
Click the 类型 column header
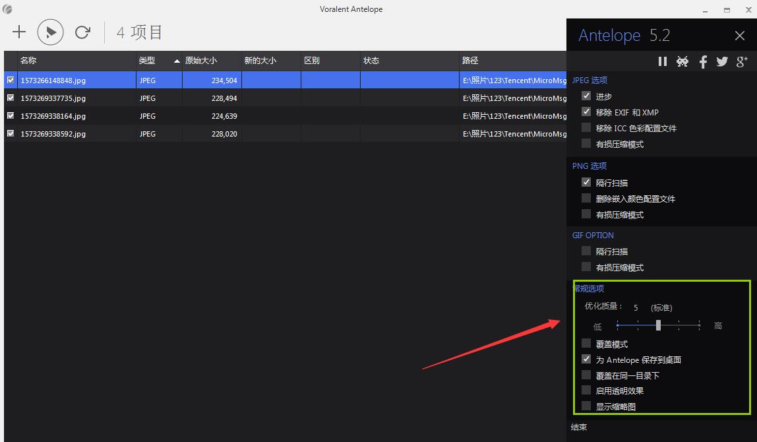147,61
